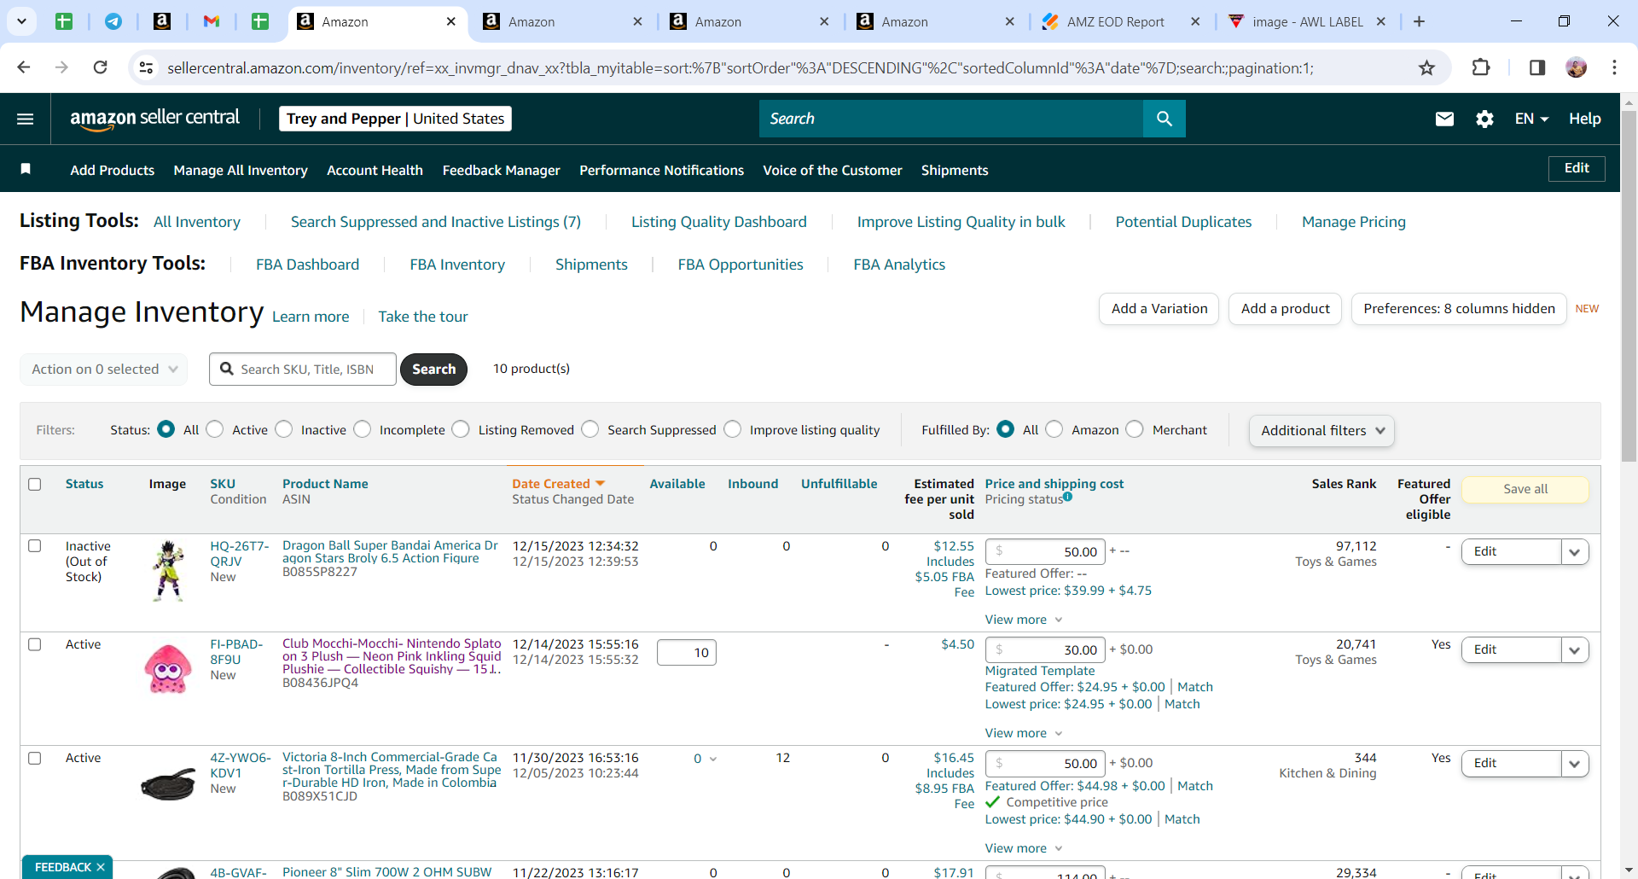
Task: Check the box for the Club Mocchi-Mocchi row
Action: [x=35, y=644]
